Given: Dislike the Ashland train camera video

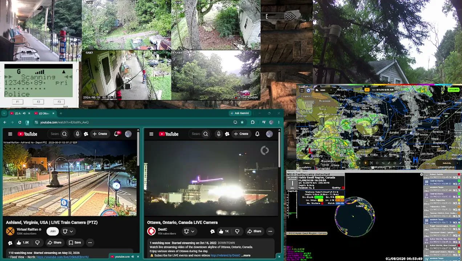Looking at the screenshot, I should [37, 243].
